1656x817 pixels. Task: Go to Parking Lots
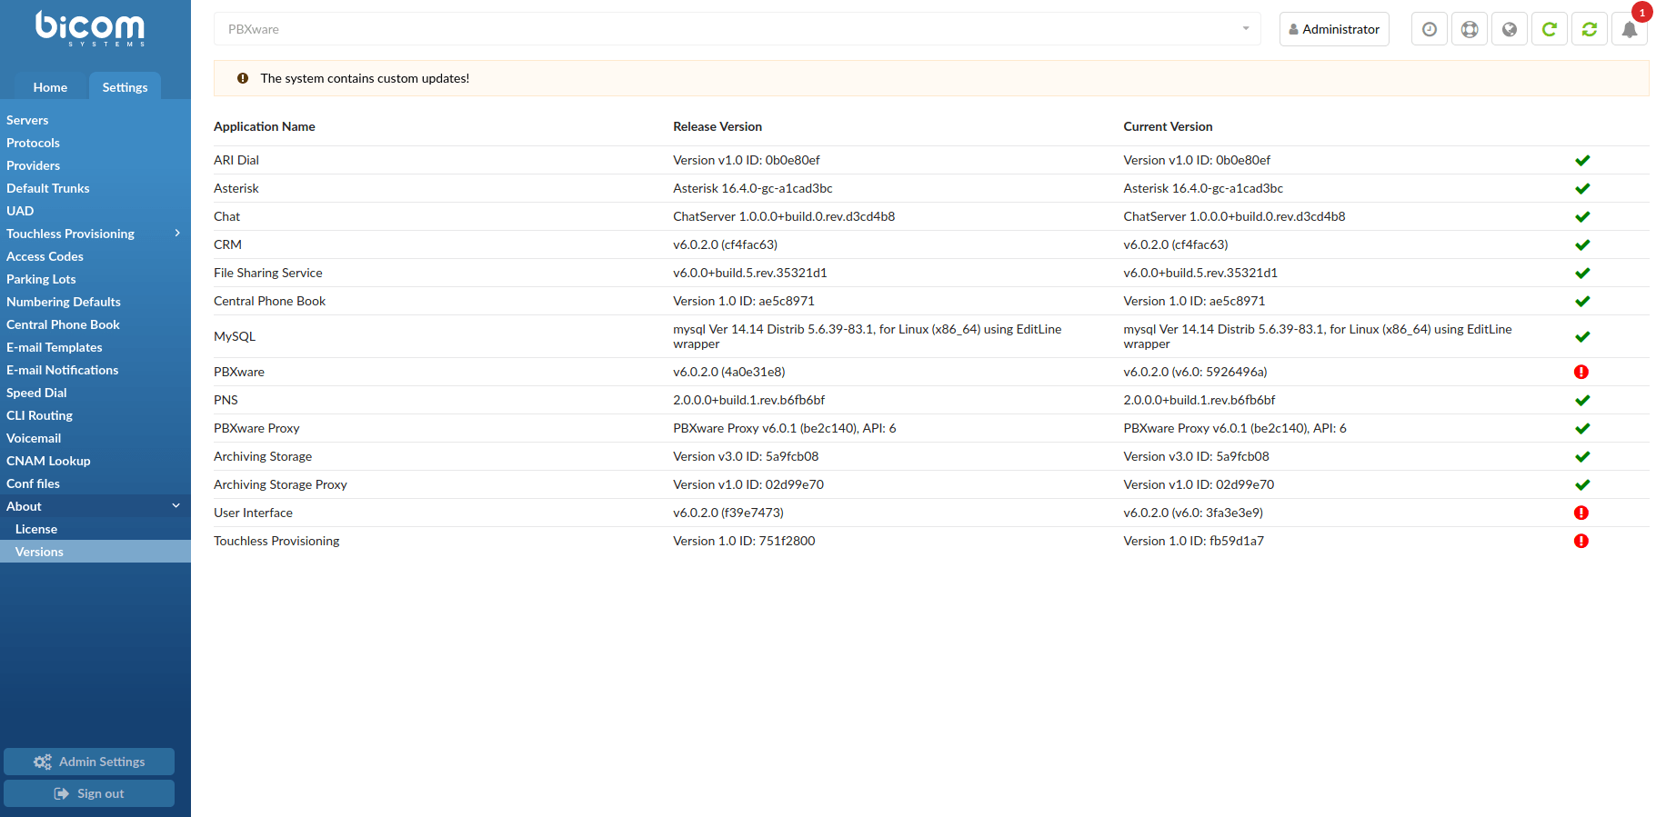[x=41, y=279]
